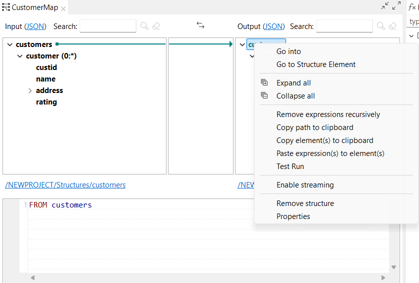Screen dimensions: 419x283
Task: Click the swap input/output arrows icon
Action: coord(200,25)
